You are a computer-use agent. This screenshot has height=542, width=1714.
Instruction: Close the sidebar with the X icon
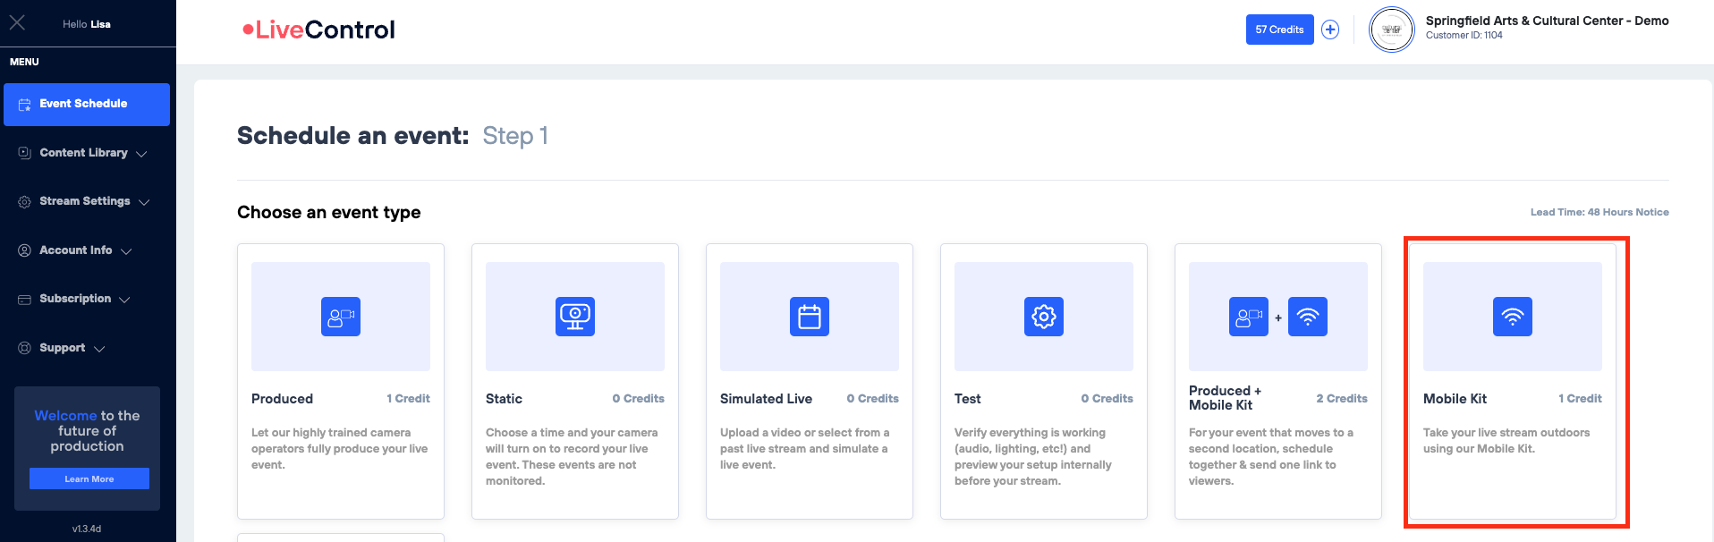pyautogui.click(x=17, y=23)
